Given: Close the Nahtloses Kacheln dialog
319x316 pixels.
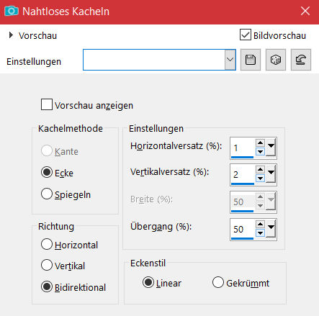Looking at the screenshot, I should (x=305, y=11).
